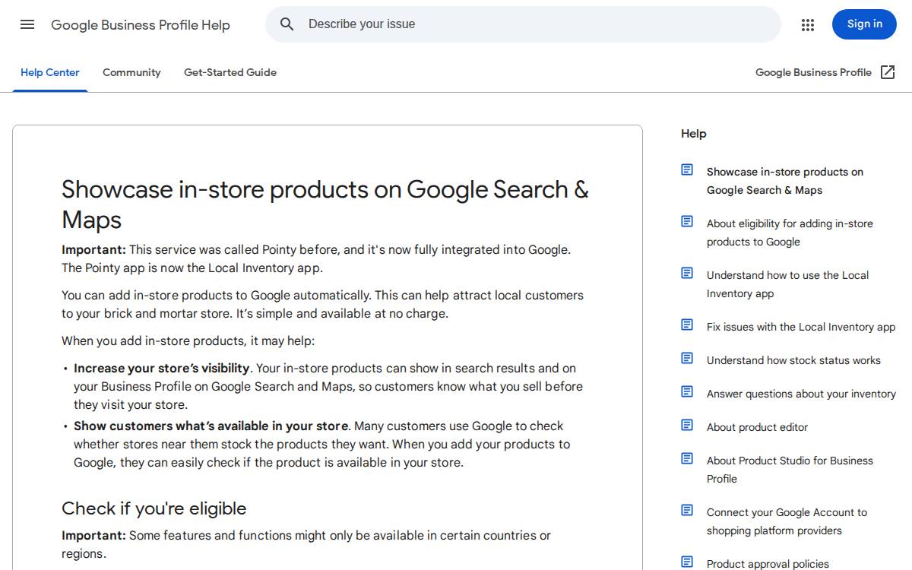Click article icon beside Understand how to use Local Inventory
The height and width of the screenshot is (570, 912).
687,273
